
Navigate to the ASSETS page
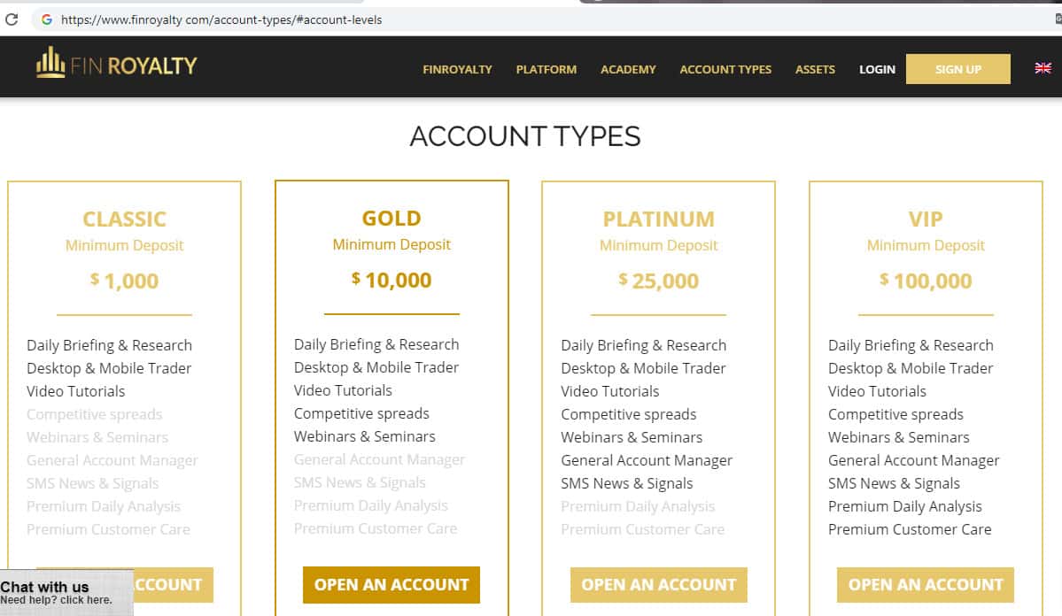[x=815, y=69]
